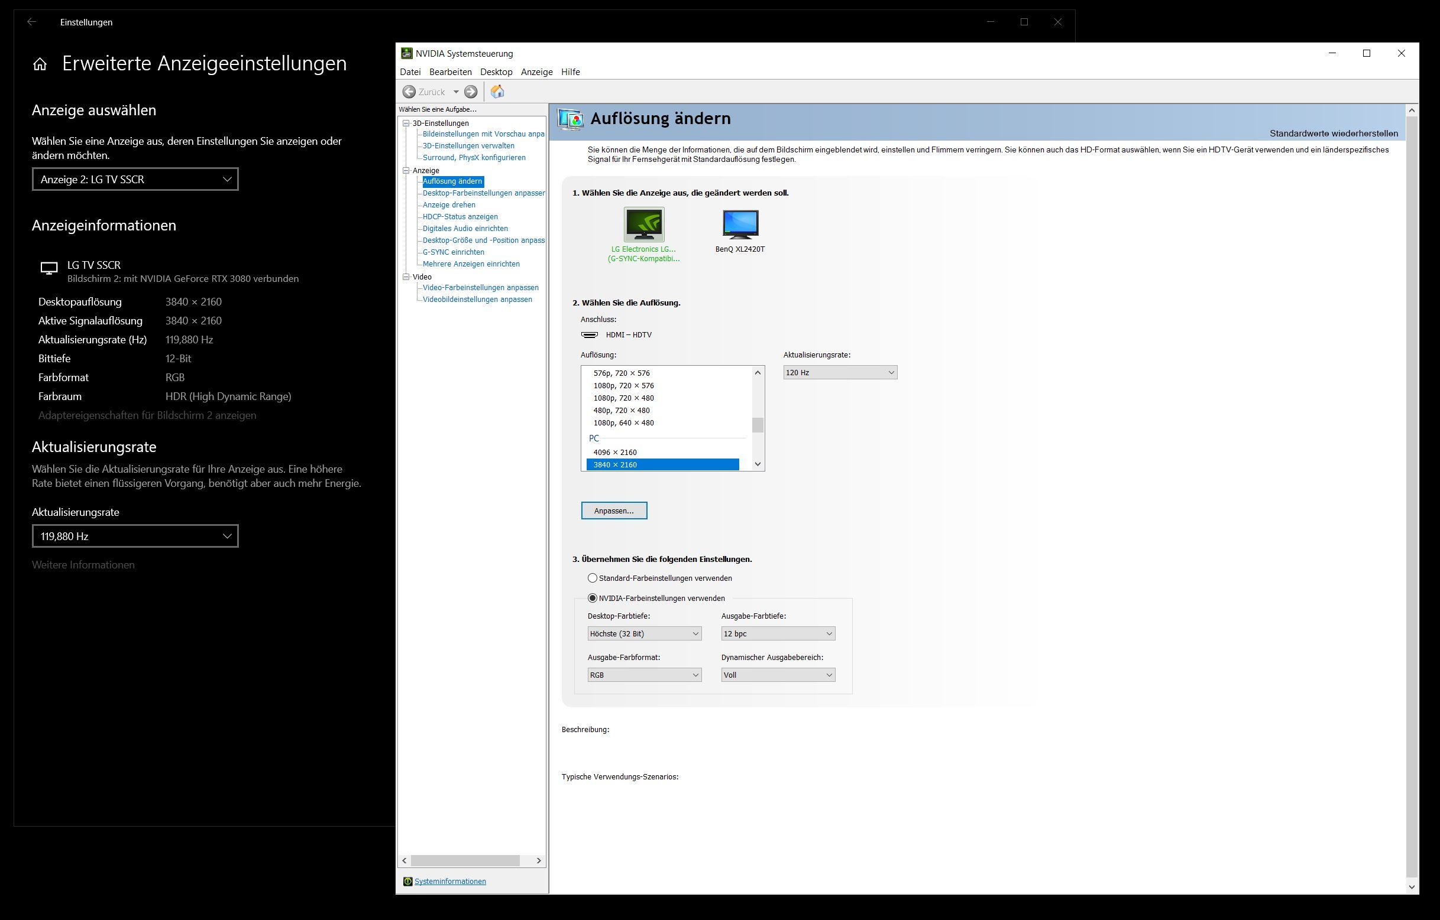The image size is (1440, 920).
Task: Click Weitere Informationen link
Action: 83,564
